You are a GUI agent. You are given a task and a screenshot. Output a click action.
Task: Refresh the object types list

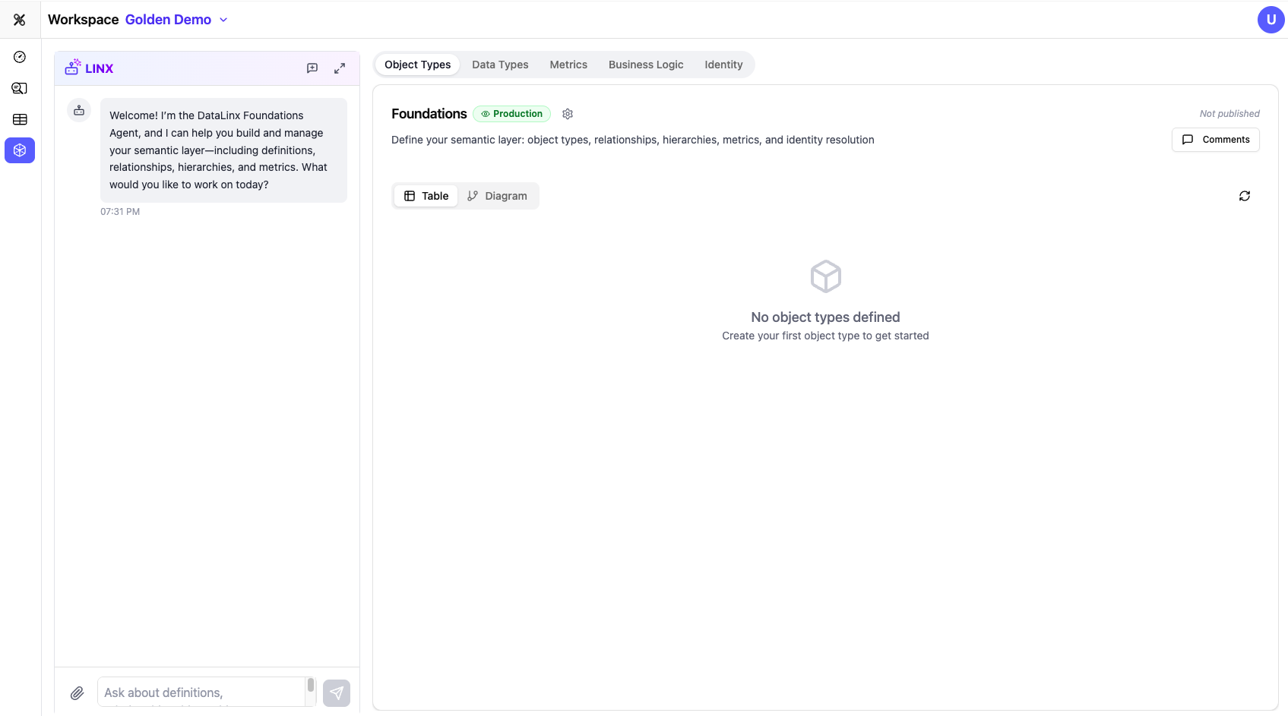pos(1244,196)
